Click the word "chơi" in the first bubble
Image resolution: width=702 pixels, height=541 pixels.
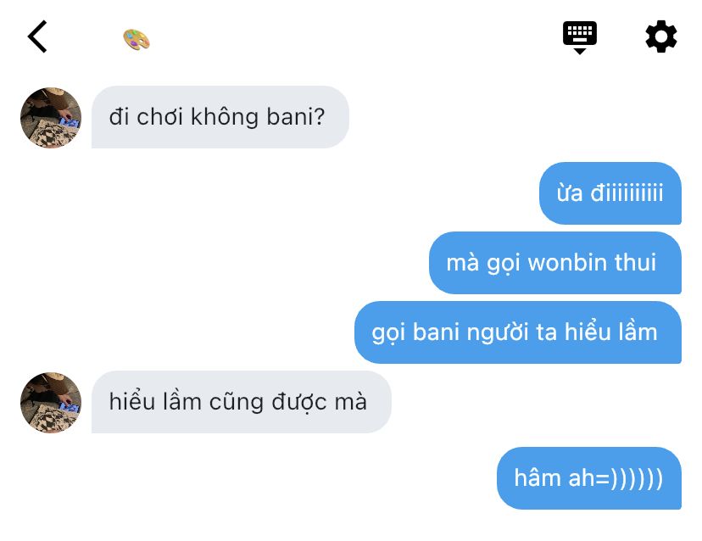(160, 117)
